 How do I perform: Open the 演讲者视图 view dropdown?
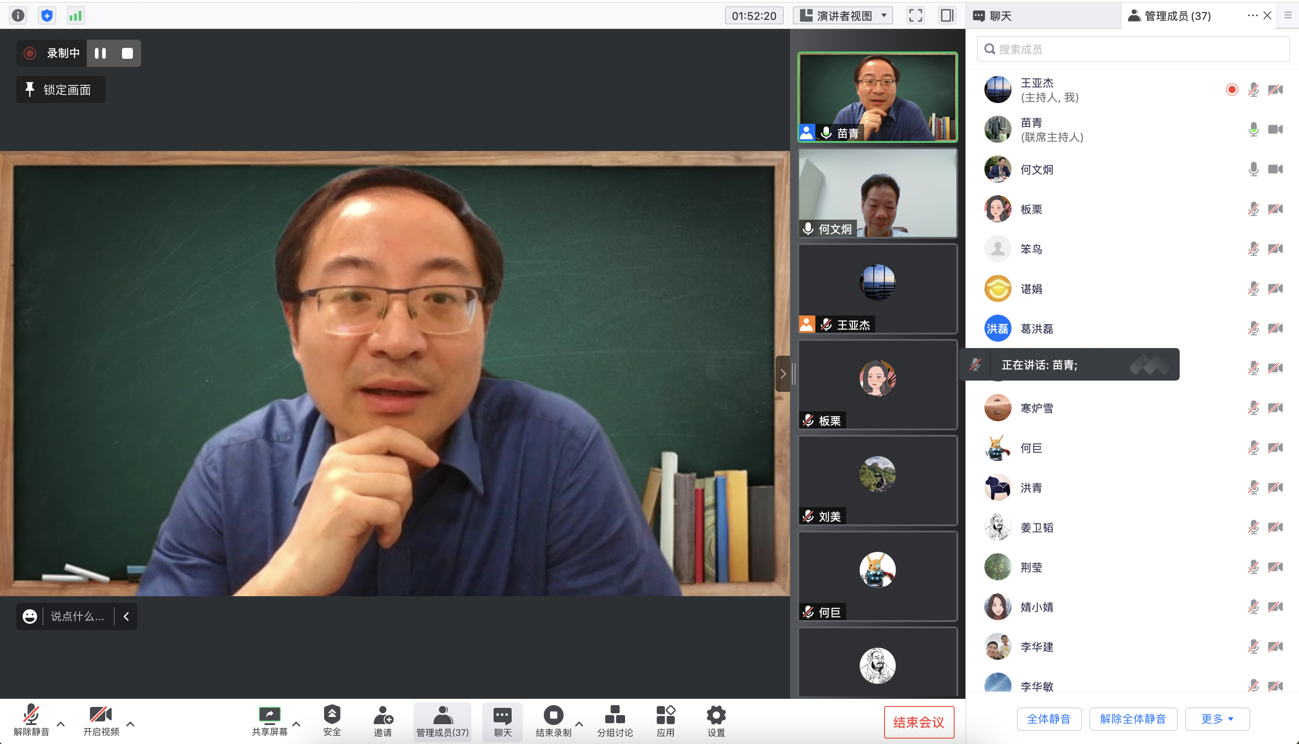click(x=843, y=15)
